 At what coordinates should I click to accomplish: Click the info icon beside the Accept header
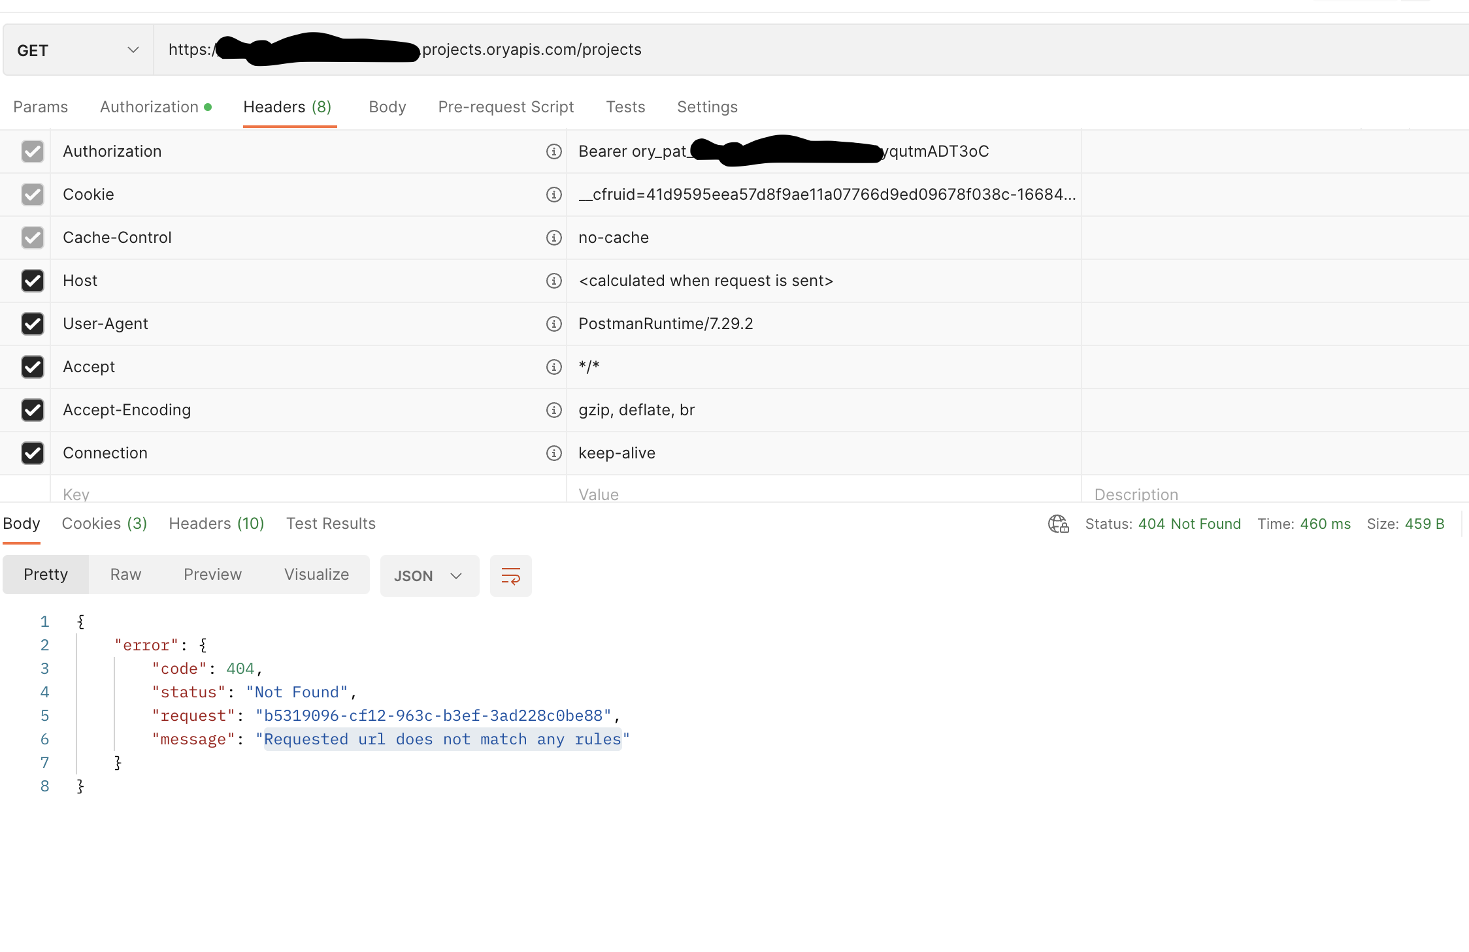click(x=553, y=367)
